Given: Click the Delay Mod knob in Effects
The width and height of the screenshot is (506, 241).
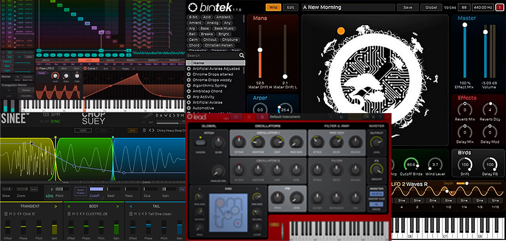Looking at the screenshot, I should tap(489, 132).
